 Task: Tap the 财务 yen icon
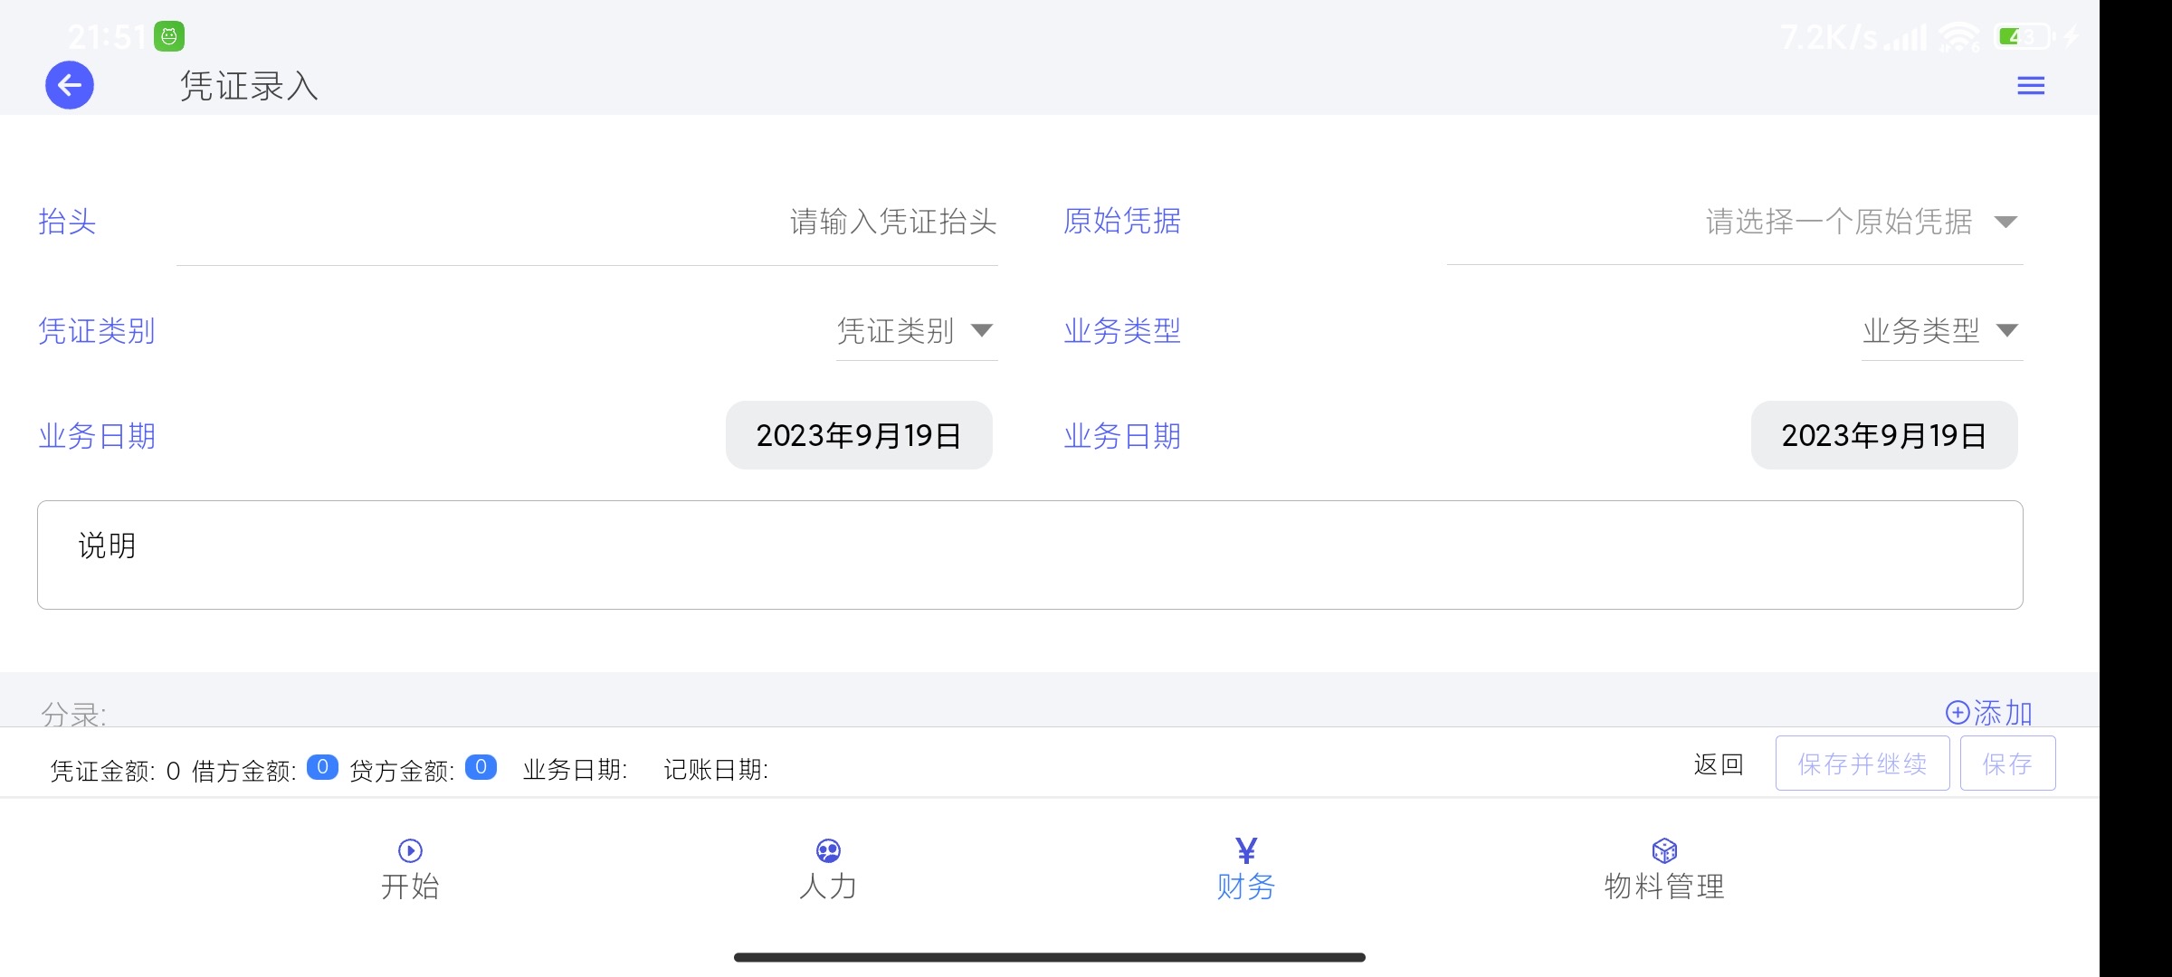(1246, 850)
